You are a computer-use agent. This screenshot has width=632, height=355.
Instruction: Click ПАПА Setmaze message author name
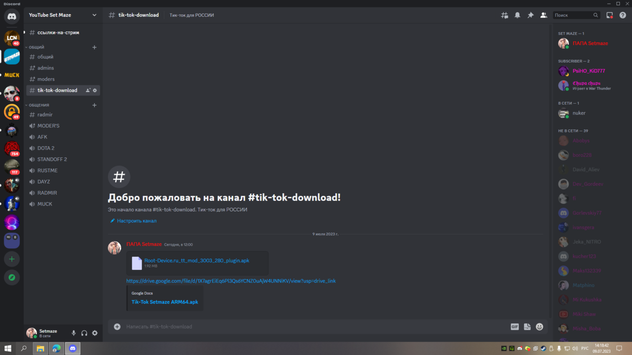(x=144, y=245)
